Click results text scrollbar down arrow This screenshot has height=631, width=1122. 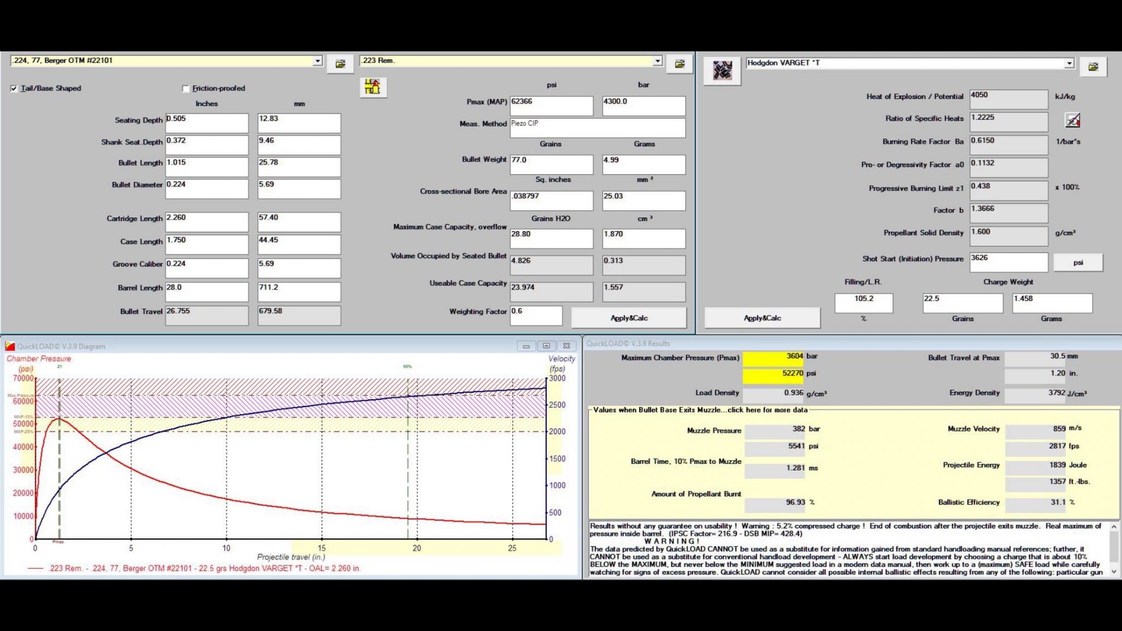point(1114,571)
